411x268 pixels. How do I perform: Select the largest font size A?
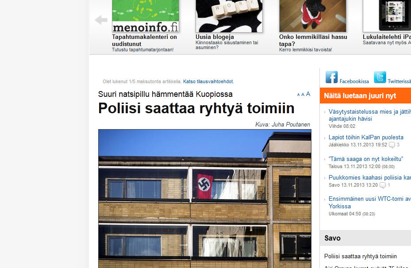pos(308,94)
